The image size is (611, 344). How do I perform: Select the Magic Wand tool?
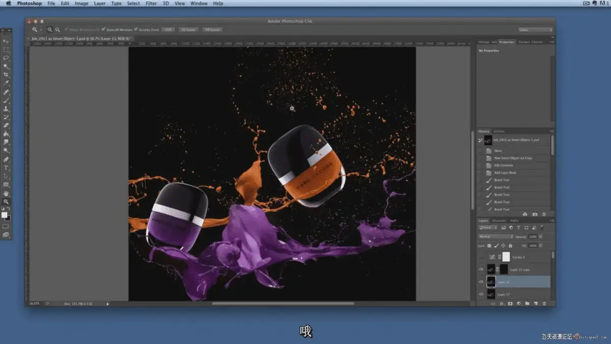(x=6, y=66)
